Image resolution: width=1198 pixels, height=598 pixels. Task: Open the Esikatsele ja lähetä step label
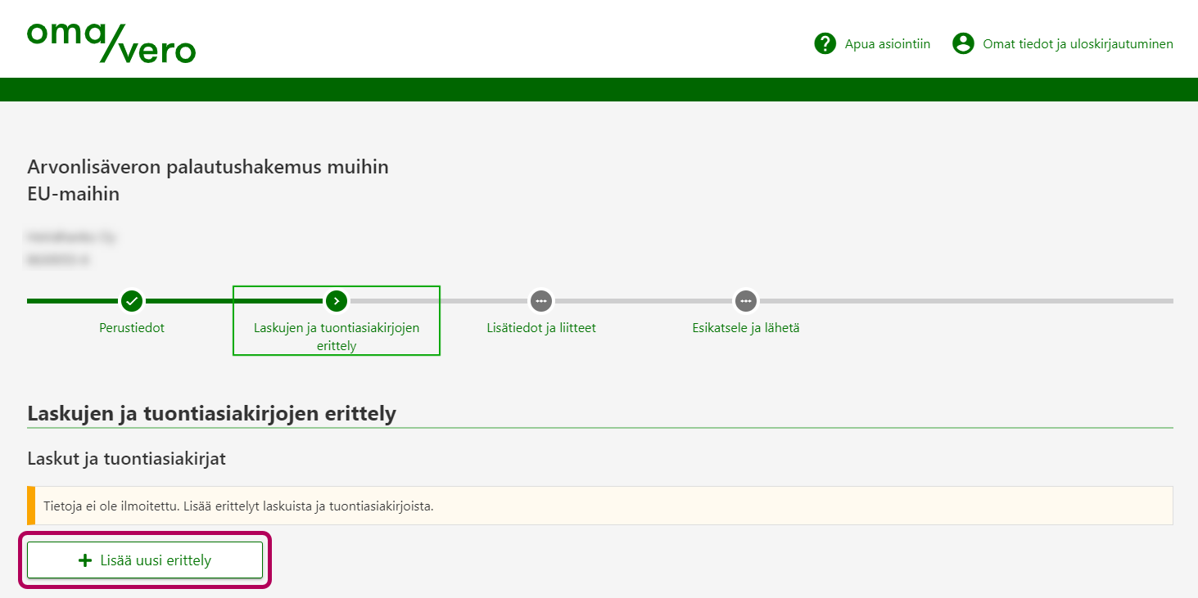click(x=745, y=328)
